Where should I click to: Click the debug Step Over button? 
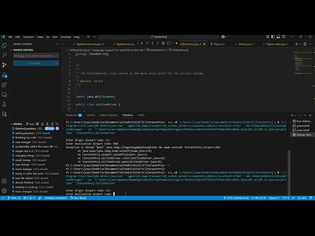coord(147,43)
